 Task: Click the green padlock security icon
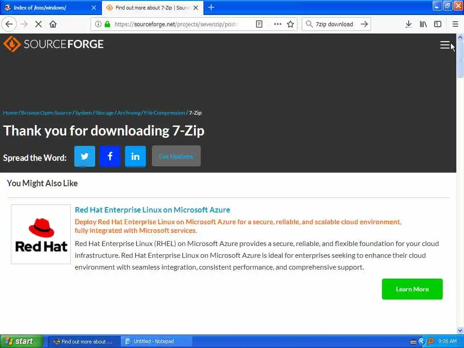pyautogui.click(x=107, y=24)
